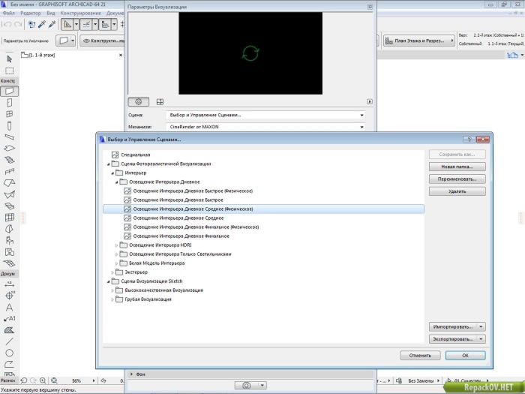Select the Object (chair) tool in the toolbox
The image size is (525, 394).
[9, 240]
